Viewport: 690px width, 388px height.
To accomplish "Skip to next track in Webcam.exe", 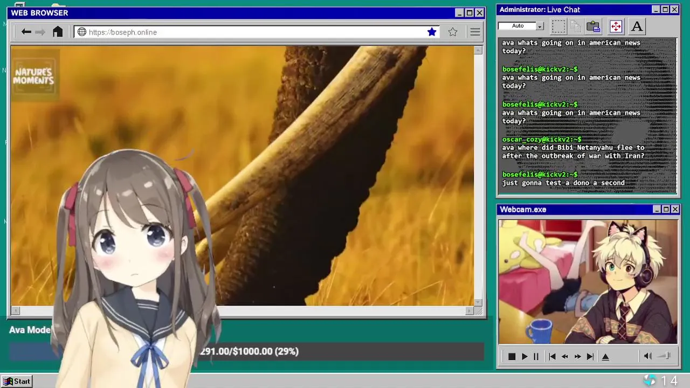I will coord(590,357).
